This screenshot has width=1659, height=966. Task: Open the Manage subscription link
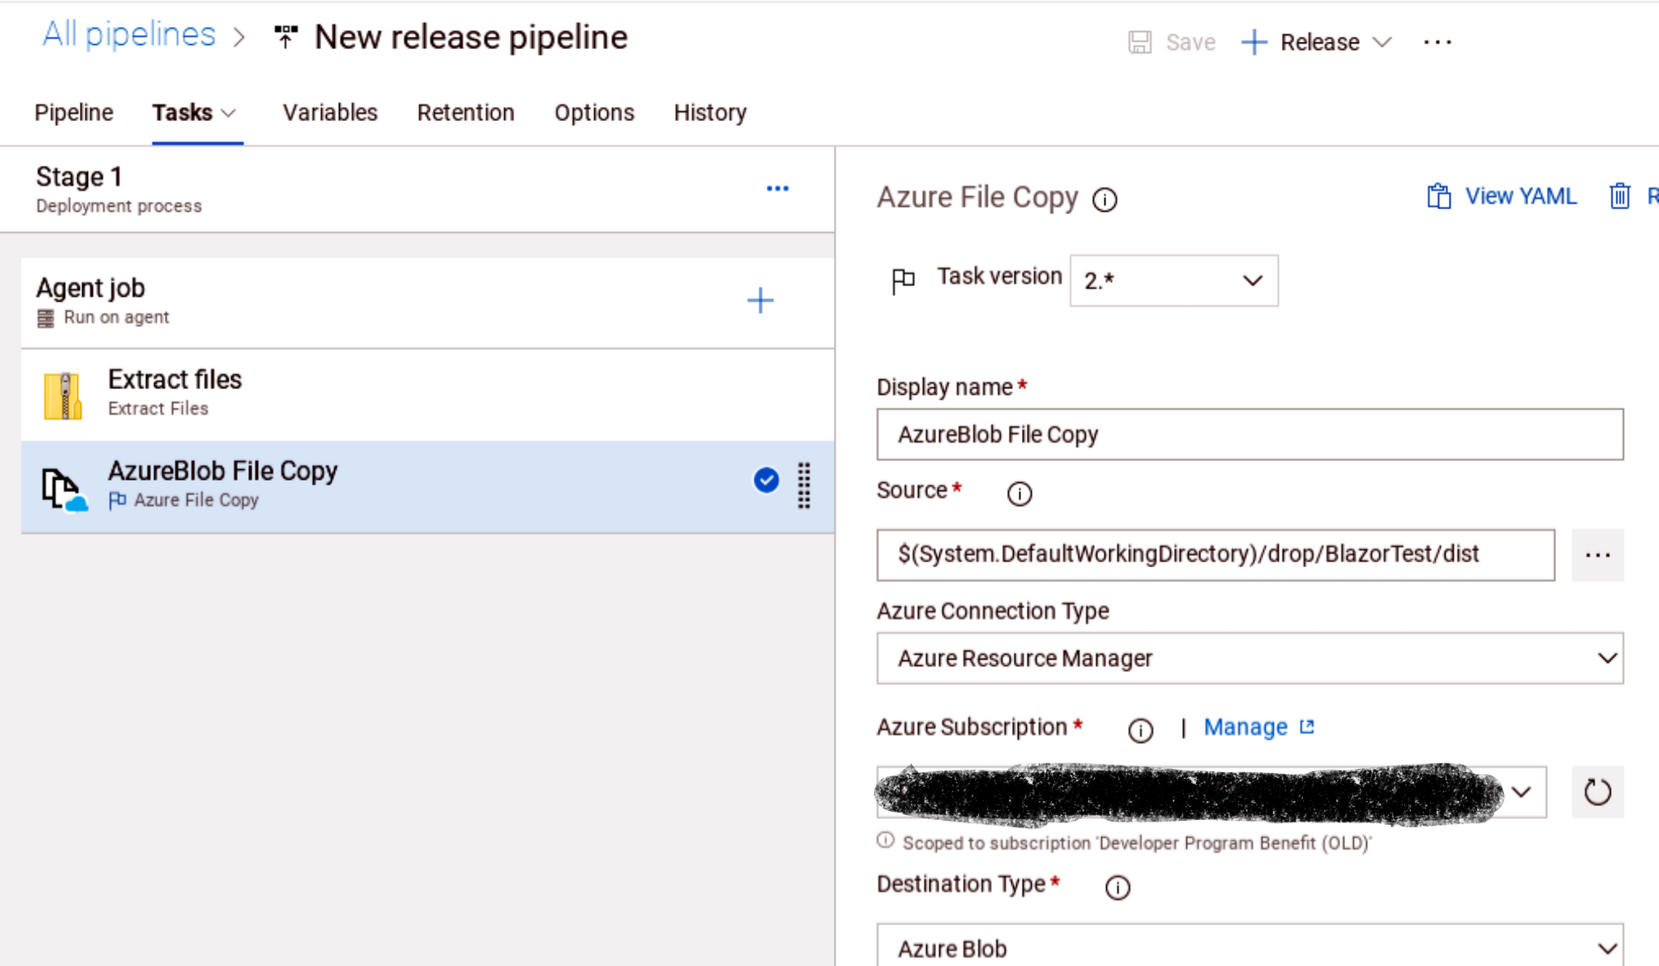coord(1245,727)
